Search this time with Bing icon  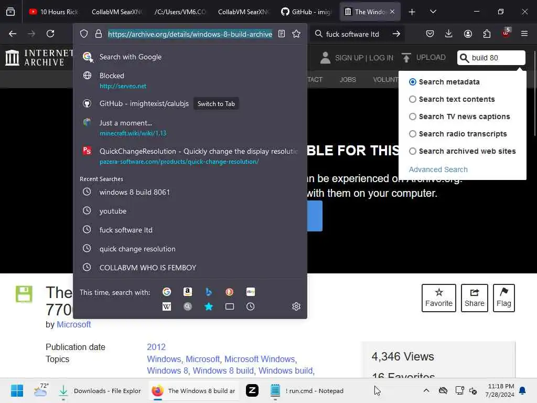pos(209,292)
